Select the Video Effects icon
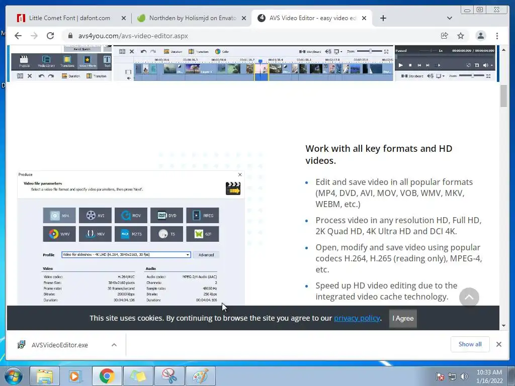Image resolution: width=515 pixels, height=386 pixels. [x=88, y=61]
